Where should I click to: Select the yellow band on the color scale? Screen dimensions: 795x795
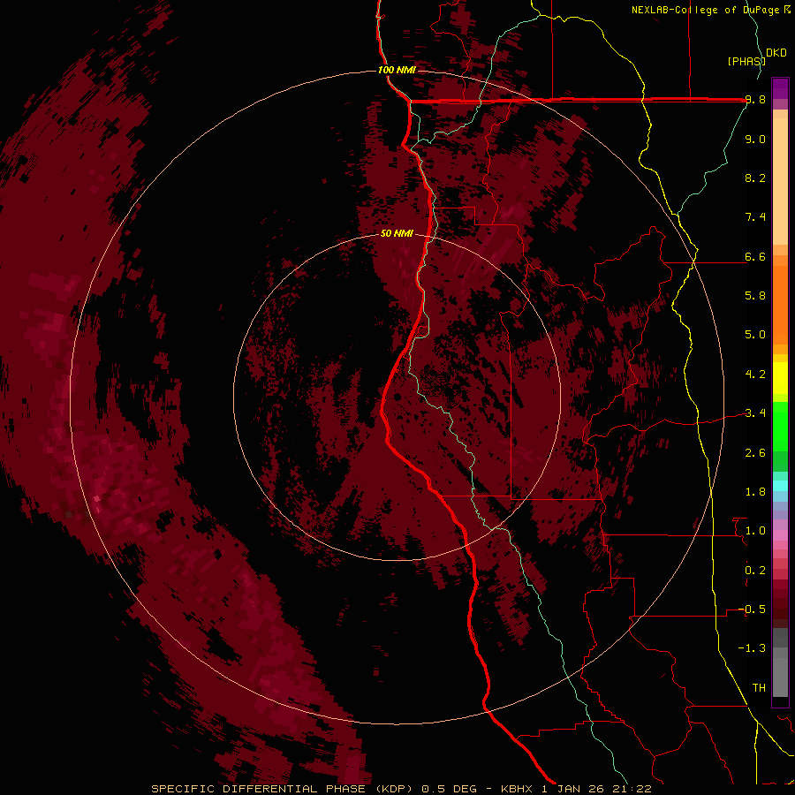click(780, 378)
